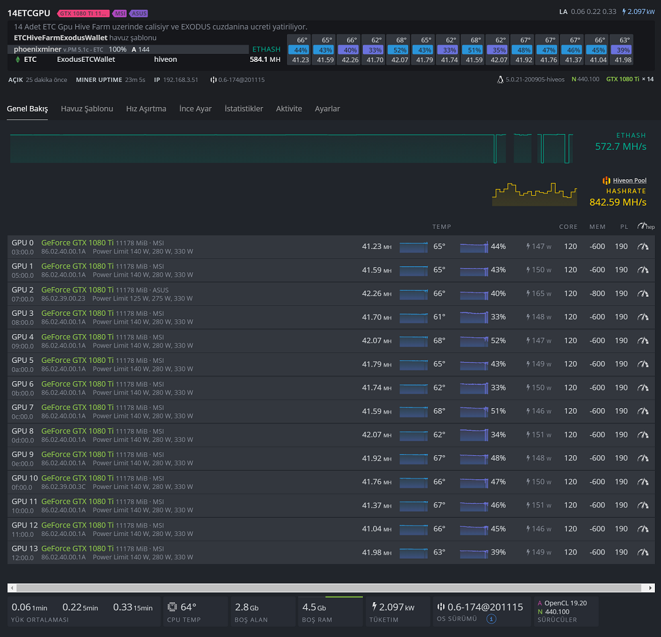
Task: Click GPU 2 ASUS card name
Action: click(x=78, y=290)
